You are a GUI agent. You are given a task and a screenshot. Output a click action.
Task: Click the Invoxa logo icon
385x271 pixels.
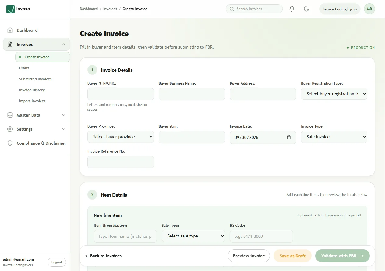10,9
